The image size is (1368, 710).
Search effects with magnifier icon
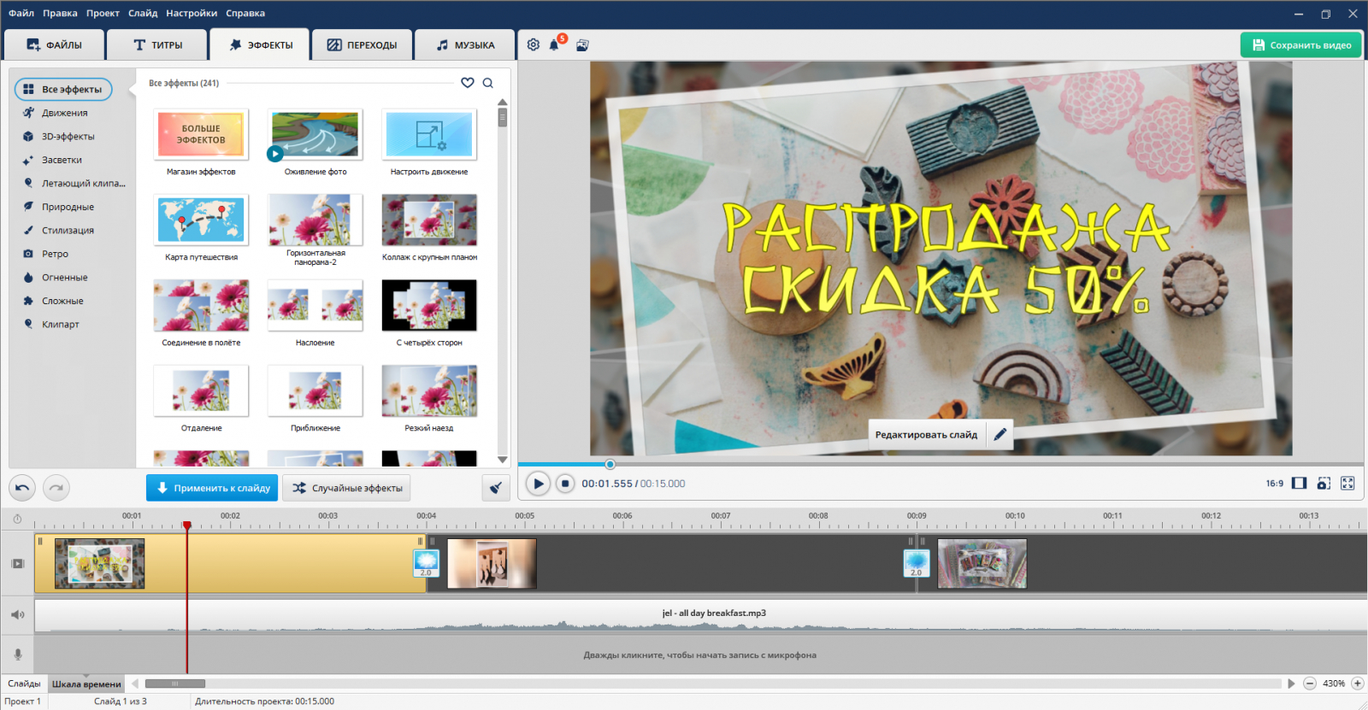point(488,83)
